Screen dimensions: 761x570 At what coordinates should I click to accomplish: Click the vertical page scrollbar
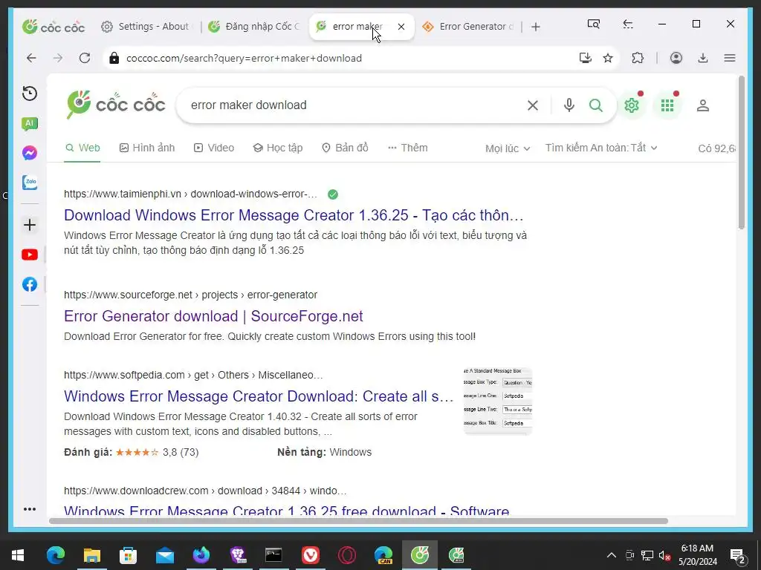pyautogui.click(x=741, y=152)
